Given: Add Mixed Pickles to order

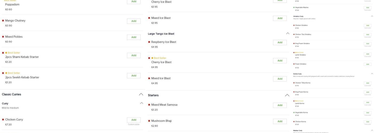Looking at the screenshot, I should (134, 37).
